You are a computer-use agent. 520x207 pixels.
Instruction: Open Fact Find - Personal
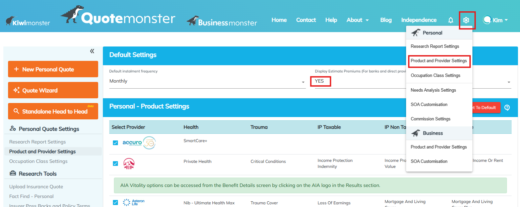[x=31, y=196]
